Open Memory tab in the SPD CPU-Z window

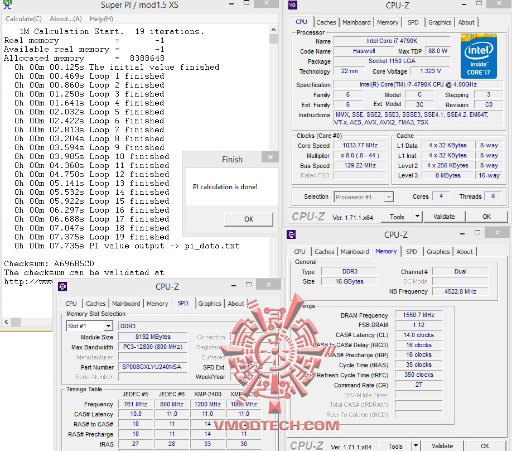pyautogui.click(x=157, y=304)
